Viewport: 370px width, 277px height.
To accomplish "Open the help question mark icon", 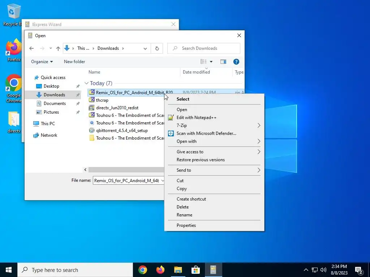I will tap(236, 62).
